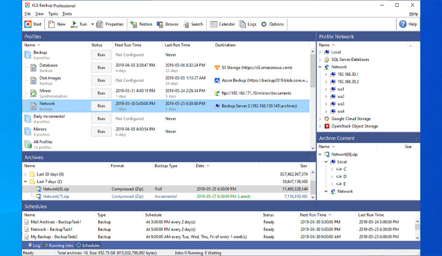Open the Logs viewer
Viewport: 442px width, 256px height.
(x=247, y=24)
